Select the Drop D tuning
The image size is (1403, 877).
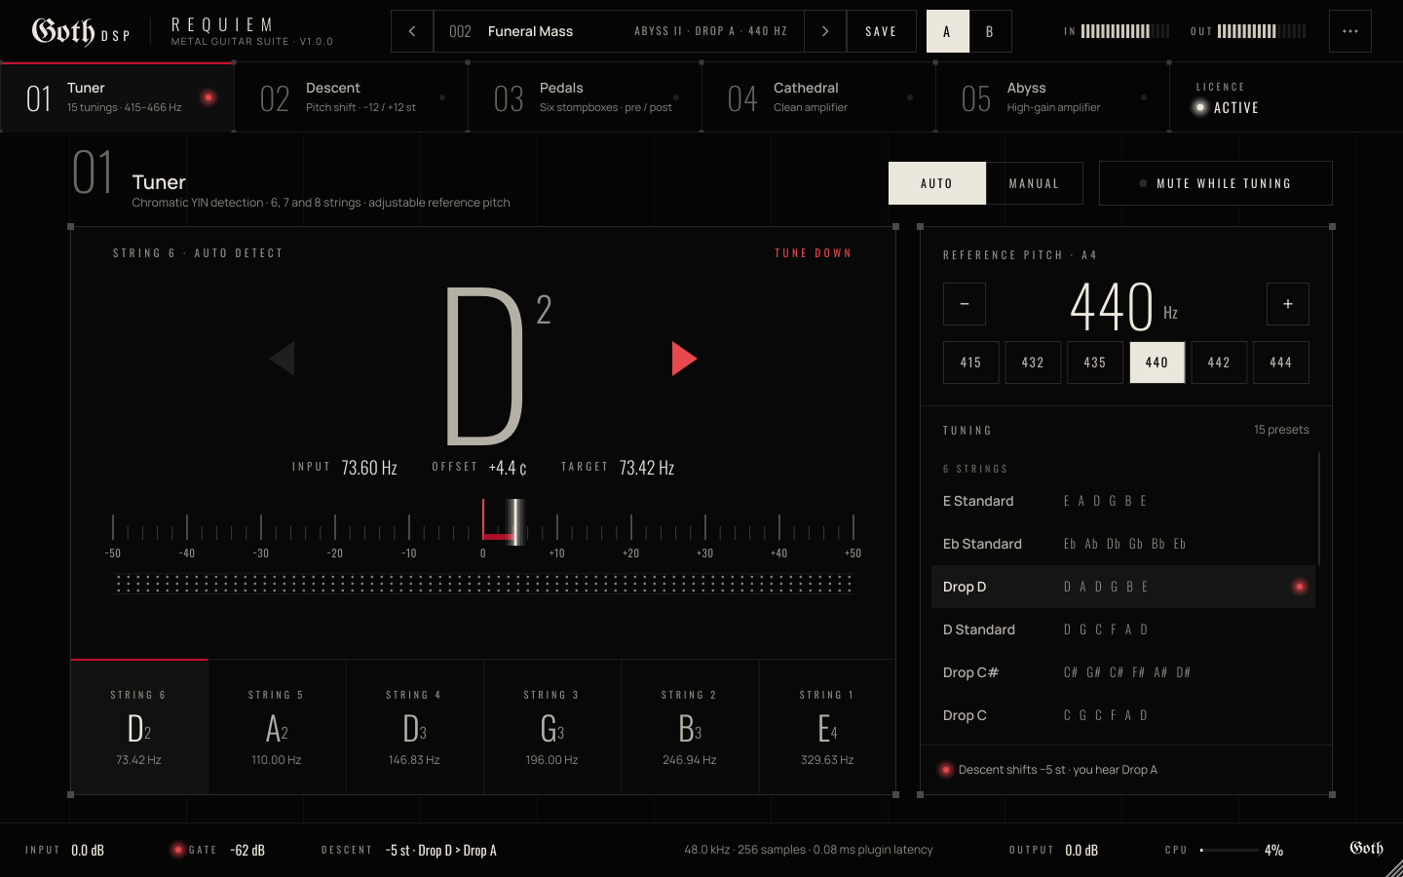[1123, 587]
